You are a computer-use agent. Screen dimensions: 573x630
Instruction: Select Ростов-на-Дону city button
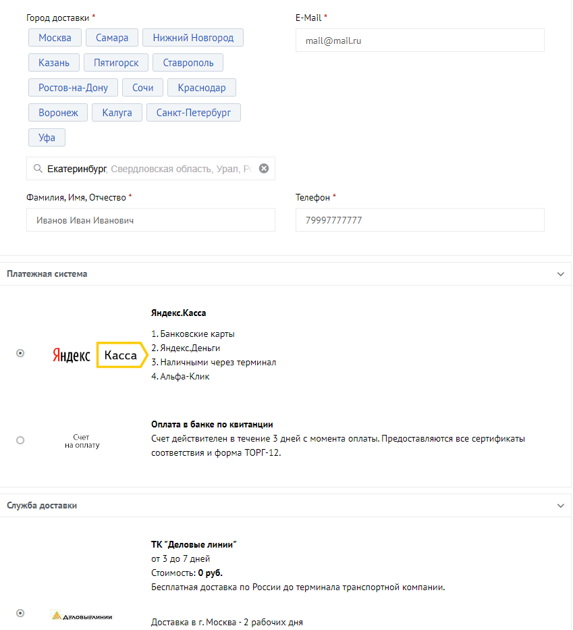pyautogui.click(x=73, y=88)
